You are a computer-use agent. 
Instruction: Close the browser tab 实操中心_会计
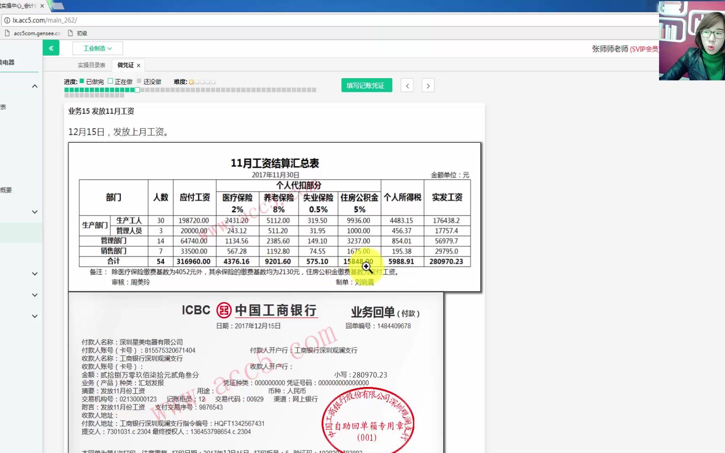[x=42, y=6]
